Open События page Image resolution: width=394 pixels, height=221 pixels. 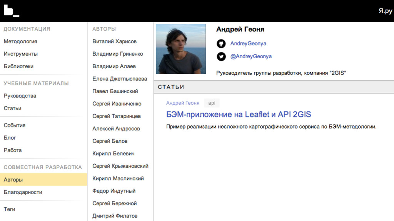[15, 125]
